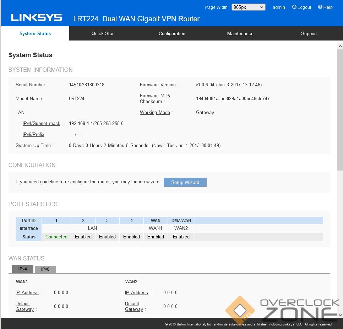Follow the IPv6/Prefix link

tap(33, 134)
